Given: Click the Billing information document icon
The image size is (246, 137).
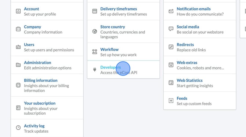Looking at the screenshot, I should point(18,85).
